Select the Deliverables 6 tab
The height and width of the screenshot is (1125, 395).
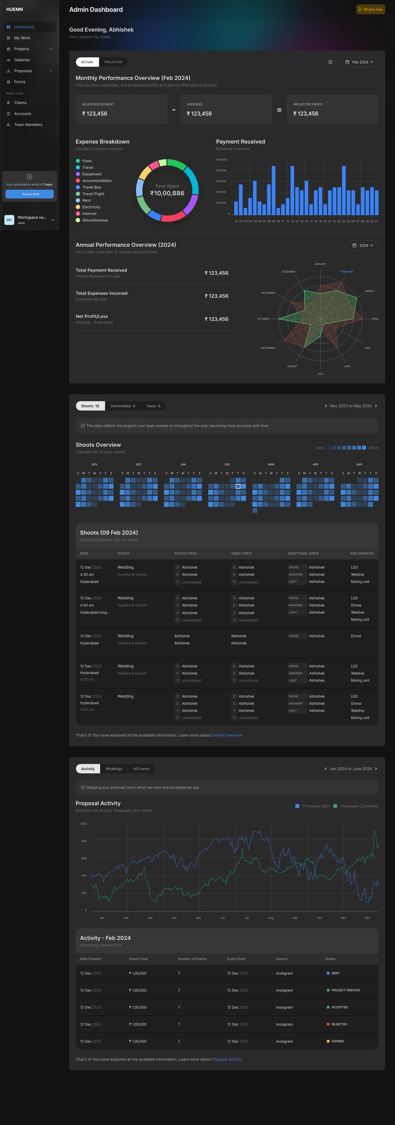(123, 406)
